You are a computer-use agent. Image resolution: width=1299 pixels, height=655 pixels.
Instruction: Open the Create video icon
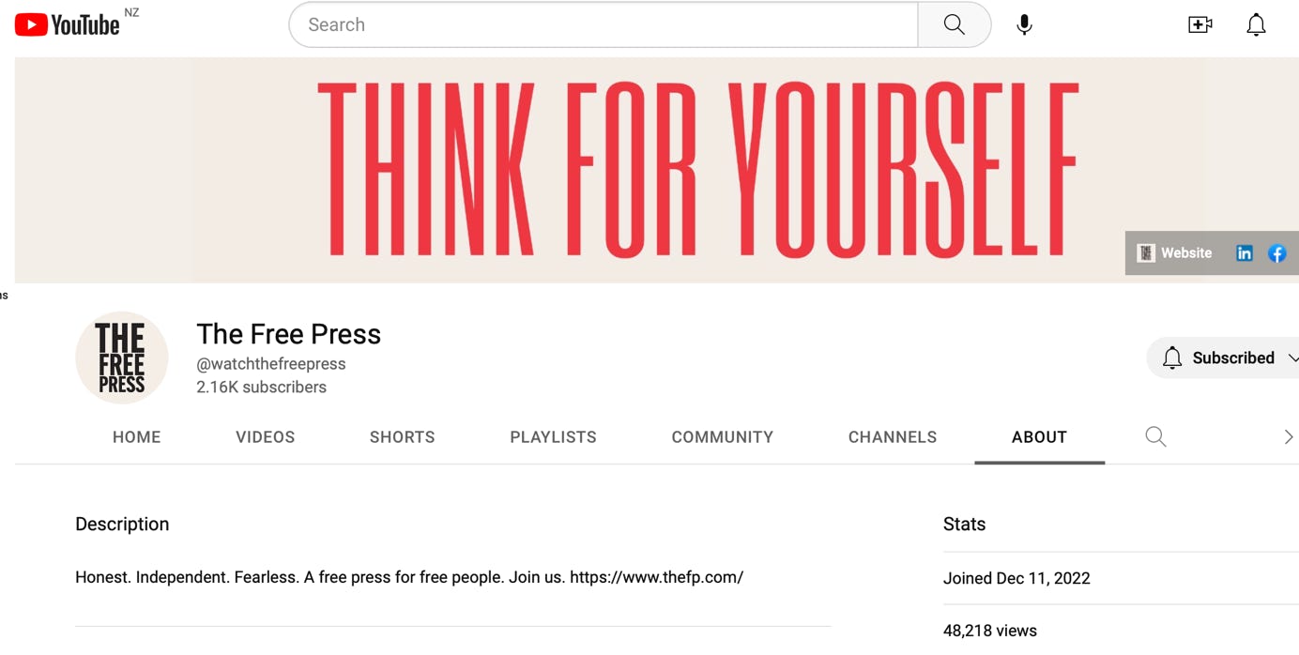tap(1200, 25)
